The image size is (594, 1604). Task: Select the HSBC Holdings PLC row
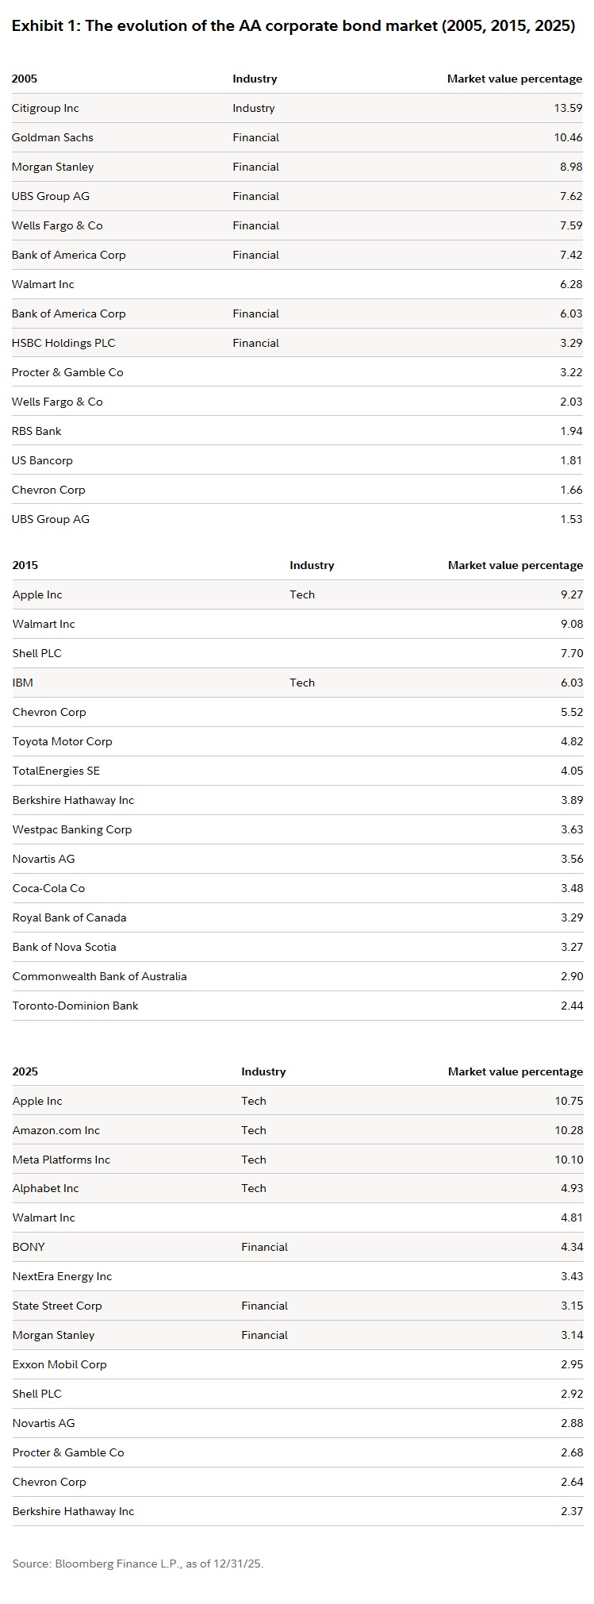(297, 343)
